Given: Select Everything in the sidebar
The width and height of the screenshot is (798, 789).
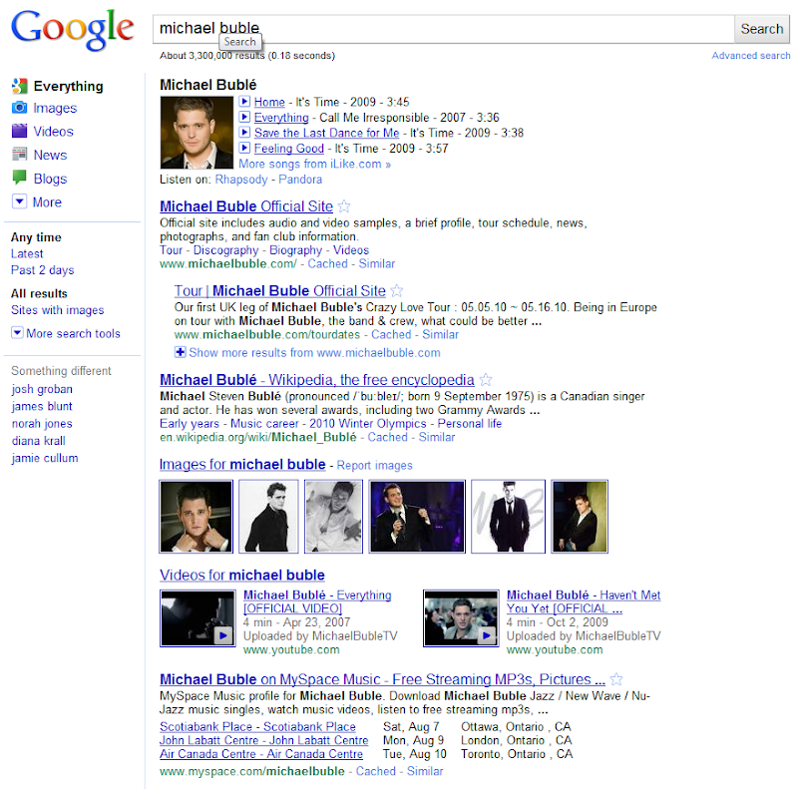Looking at the screenshot, I should point(68,86).
